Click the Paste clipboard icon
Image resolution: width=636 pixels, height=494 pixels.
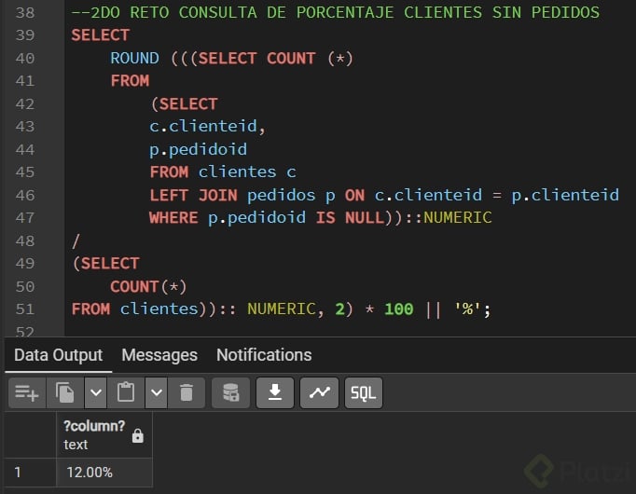tap(126, 392)
